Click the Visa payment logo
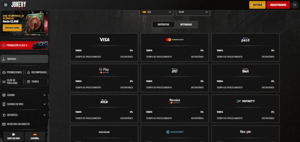 104,39
